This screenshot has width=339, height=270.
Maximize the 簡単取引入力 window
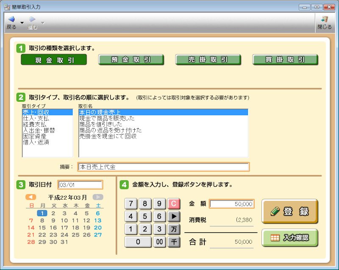click(317, 7)
